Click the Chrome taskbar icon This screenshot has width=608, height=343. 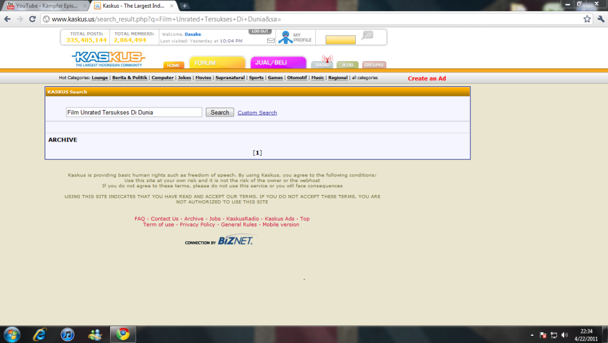(123, 335)
